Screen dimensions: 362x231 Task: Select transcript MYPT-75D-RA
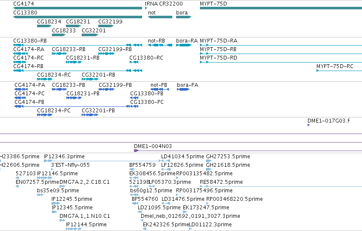pos(281,45)
